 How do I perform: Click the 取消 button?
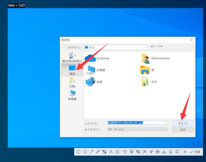coord(183,130)
